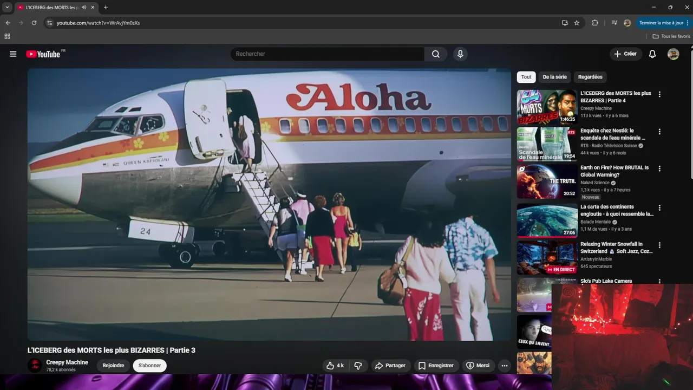Share video with Partager button
The image size is (693, 390).
[x=390, y=366]
